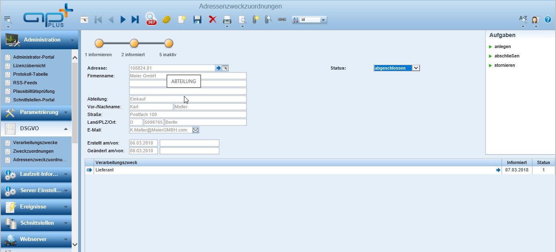Open search results magnifier showing 367

click(x=151, y=20)
